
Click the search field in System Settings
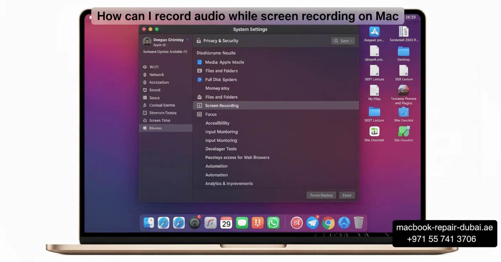point(342,41)
